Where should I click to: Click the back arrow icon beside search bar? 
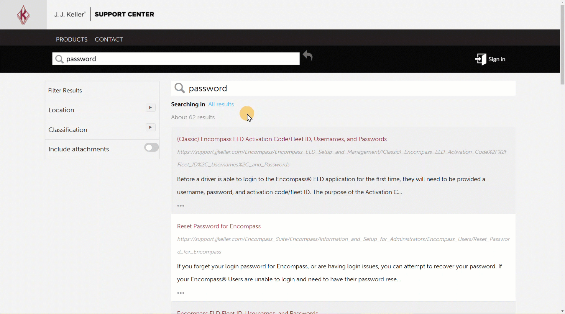point(308,56)
